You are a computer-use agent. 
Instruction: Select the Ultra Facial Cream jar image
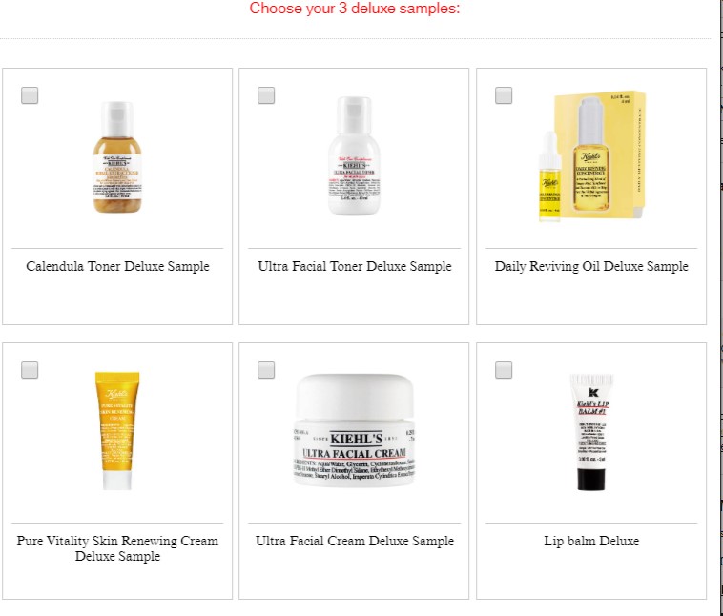(x=354, y=430)
